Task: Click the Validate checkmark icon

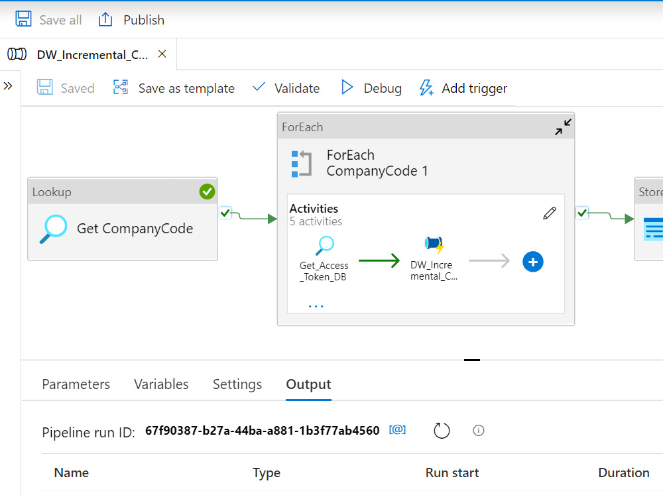Action: coord(259,87)
